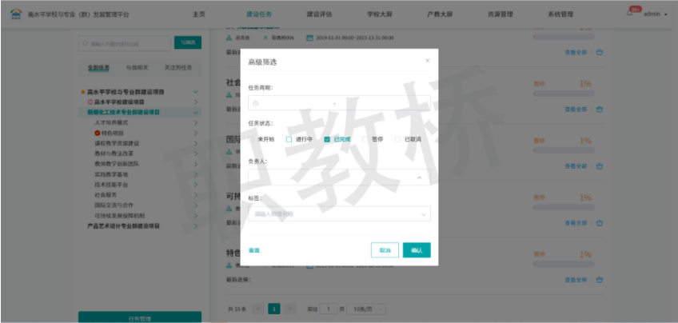Expand the 产品艺术设计专业群建设项目 chevron
Viewport: 678px width, 323px height.
(x=196, y=226)
